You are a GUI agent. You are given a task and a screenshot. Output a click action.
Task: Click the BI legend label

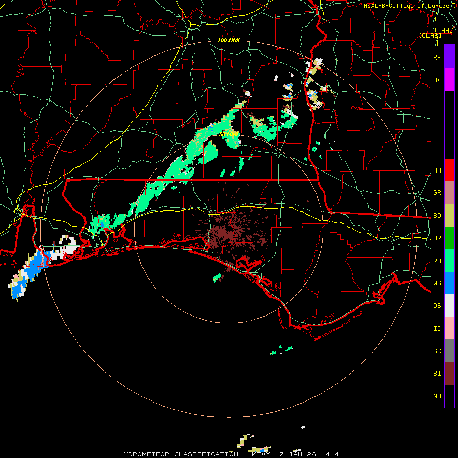point(437,374)
